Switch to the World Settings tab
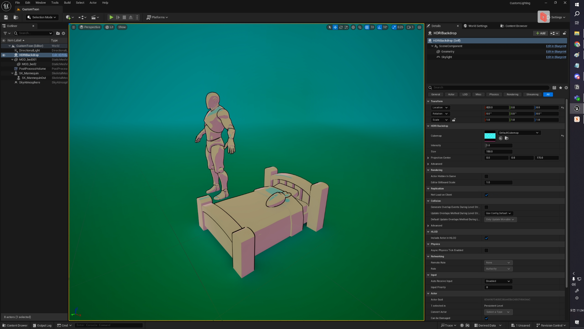The image size is (584, 329). 478,26
